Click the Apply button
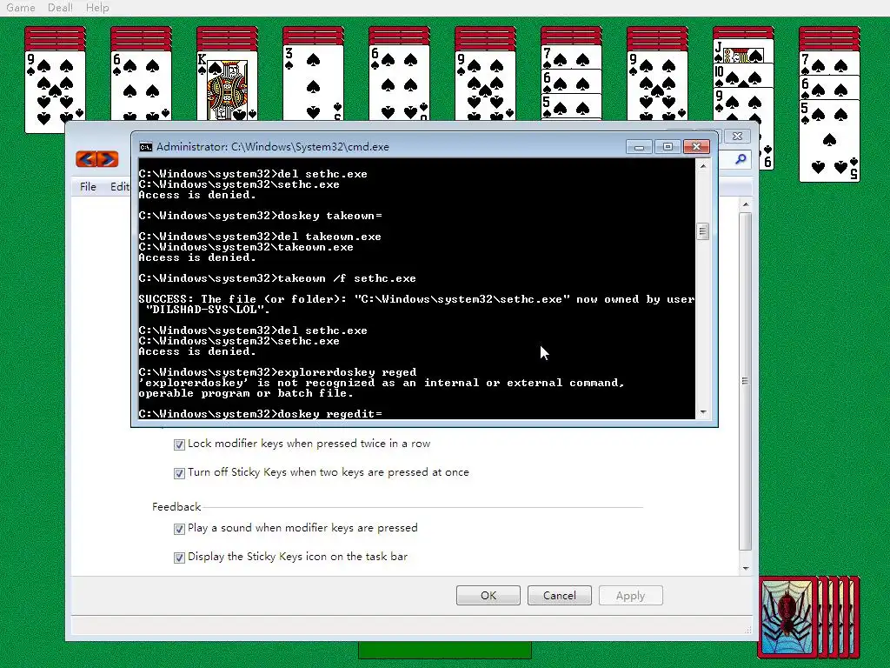Viewport: 890px width, 668px height. pos(631,595)
